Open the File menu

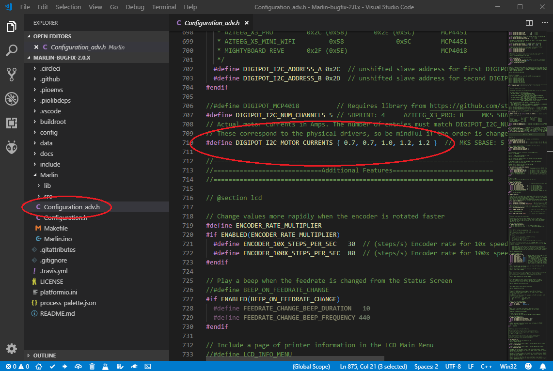click(25, 7)
